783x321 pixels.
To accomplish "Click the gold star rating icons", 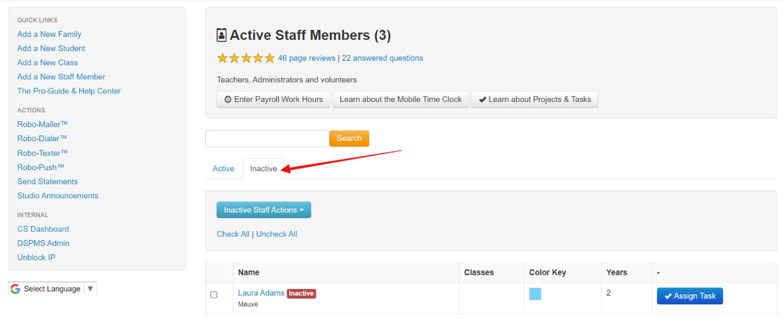I will tap(246, 58).
